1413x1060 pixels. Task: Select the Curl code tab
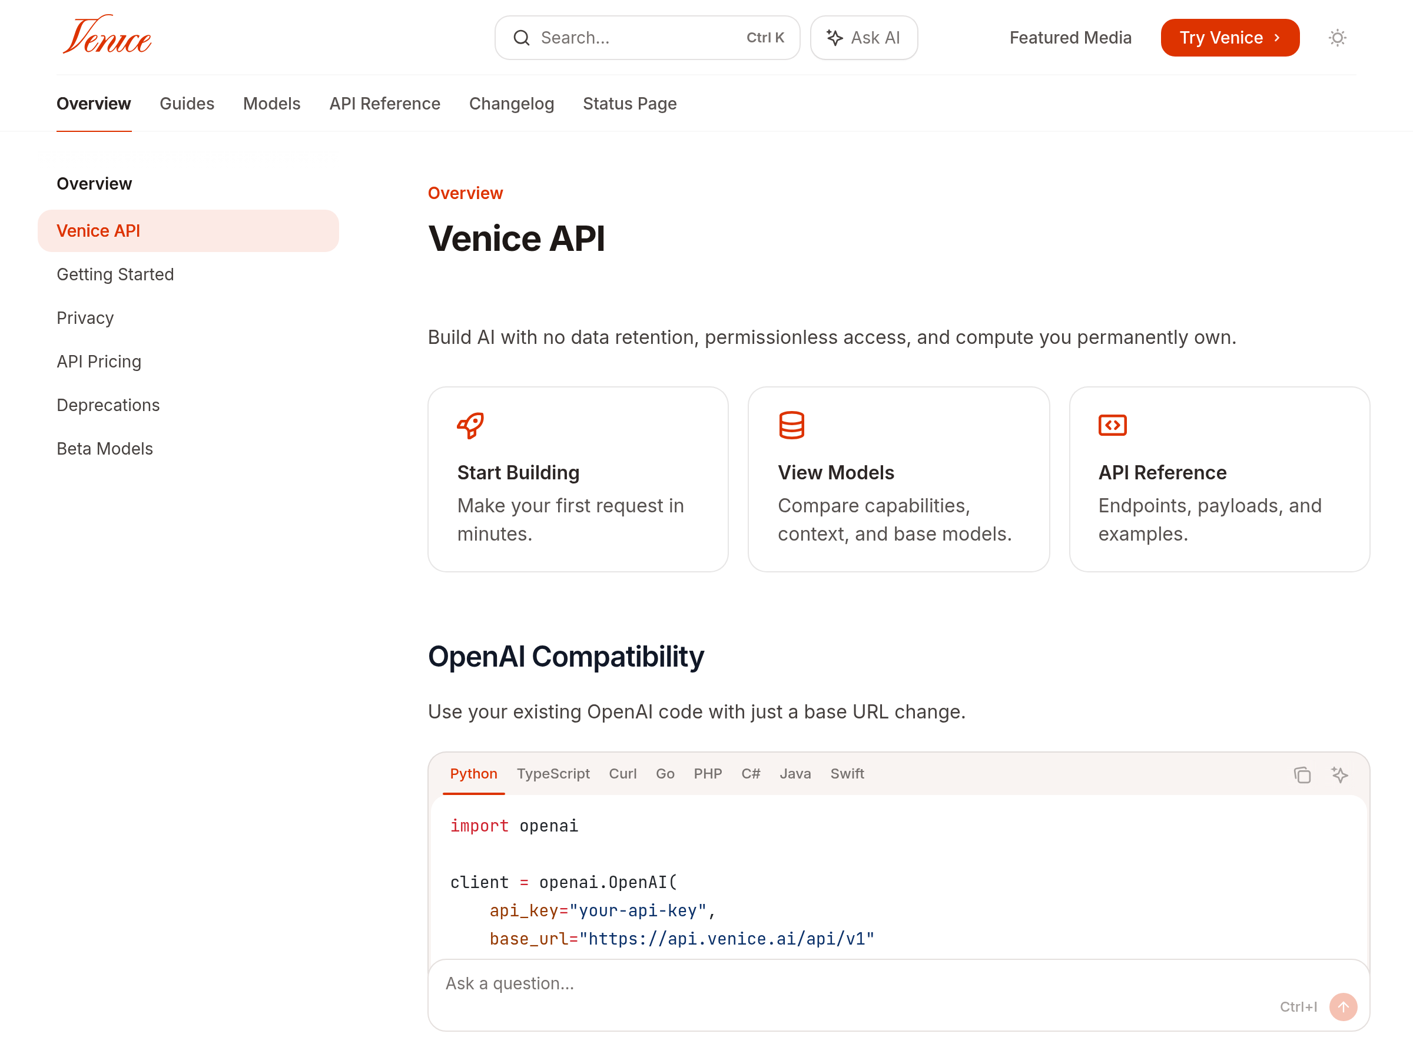click(623, 774)
